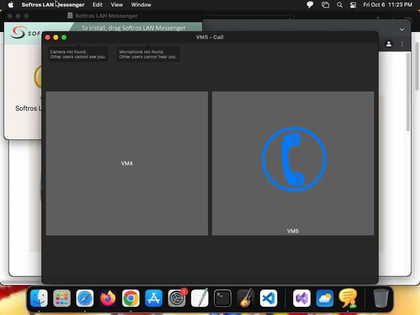Open GarageBand from the Dock

coord(246,298)
